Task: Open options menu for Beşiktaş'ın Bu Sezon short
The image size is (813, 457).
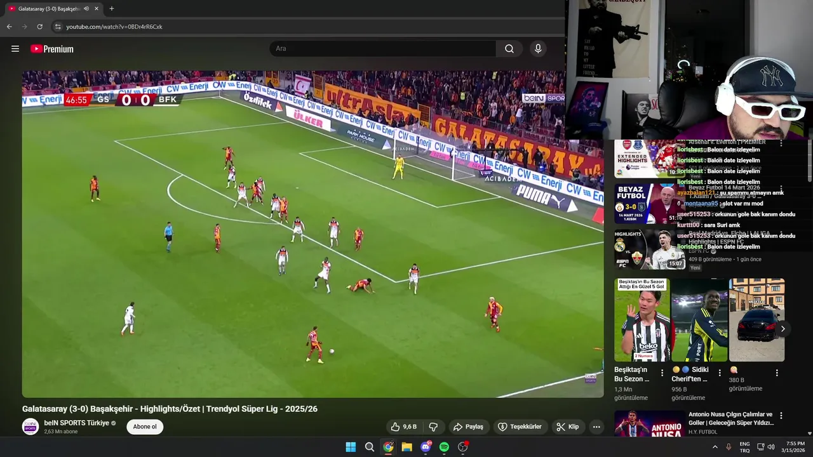Action: click(x=662, y=373)
